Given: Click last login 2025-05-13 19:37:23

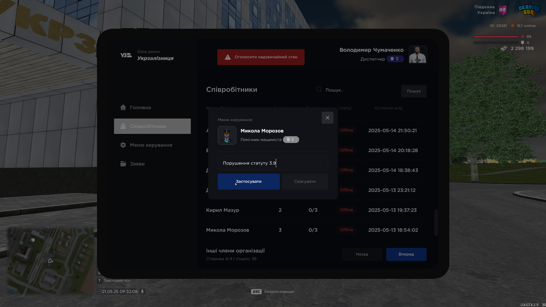Looking at the screenshot, I should (x=392, y=210).
